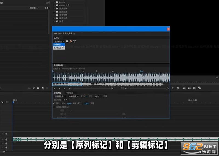The image size is (219, 156).
Task: Open the 1/4 playback resolution dropdown
Action: coord(217,77)
